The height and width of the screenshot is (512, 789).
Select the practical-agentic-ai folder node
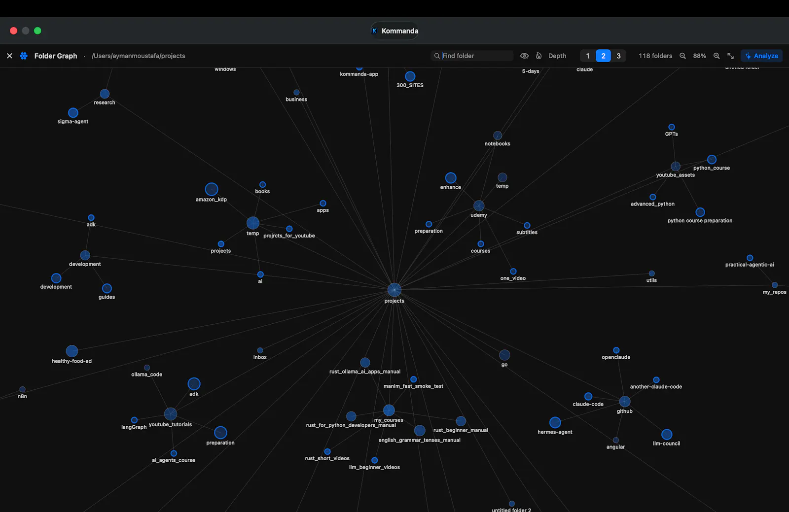point(750,258)
